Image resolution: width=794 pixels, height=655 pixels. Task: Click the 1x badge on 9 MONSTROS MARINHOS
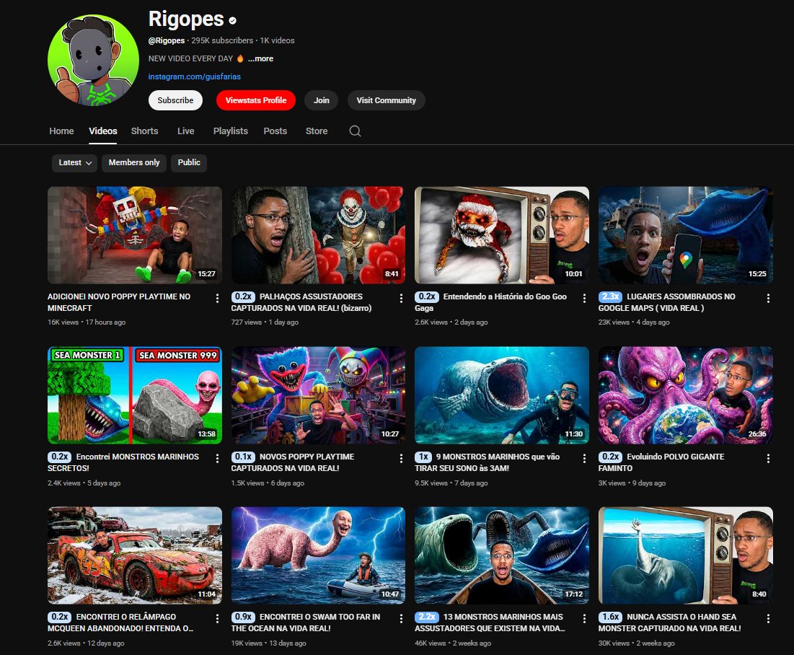point(423,457)
